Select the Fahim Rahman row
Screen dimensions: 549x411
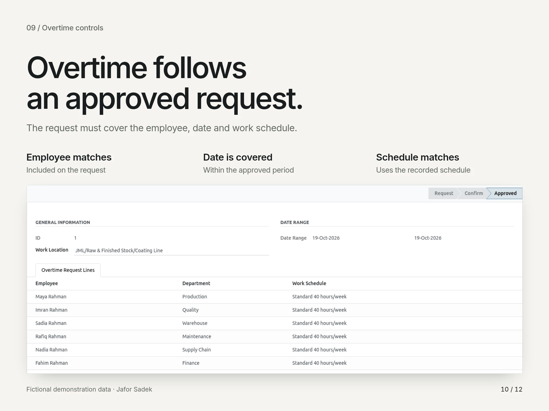coord(274,363)
